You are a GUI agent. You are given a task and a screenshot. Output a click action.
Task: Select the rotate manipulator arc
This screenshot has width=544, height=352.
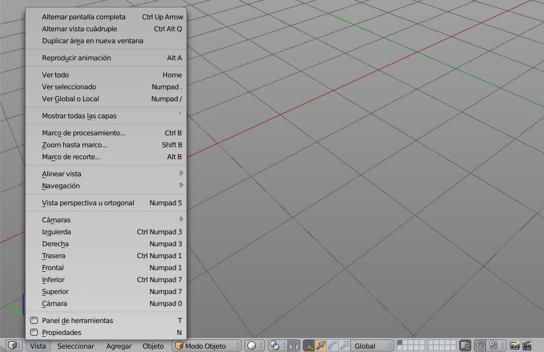(x=333, y=346)
